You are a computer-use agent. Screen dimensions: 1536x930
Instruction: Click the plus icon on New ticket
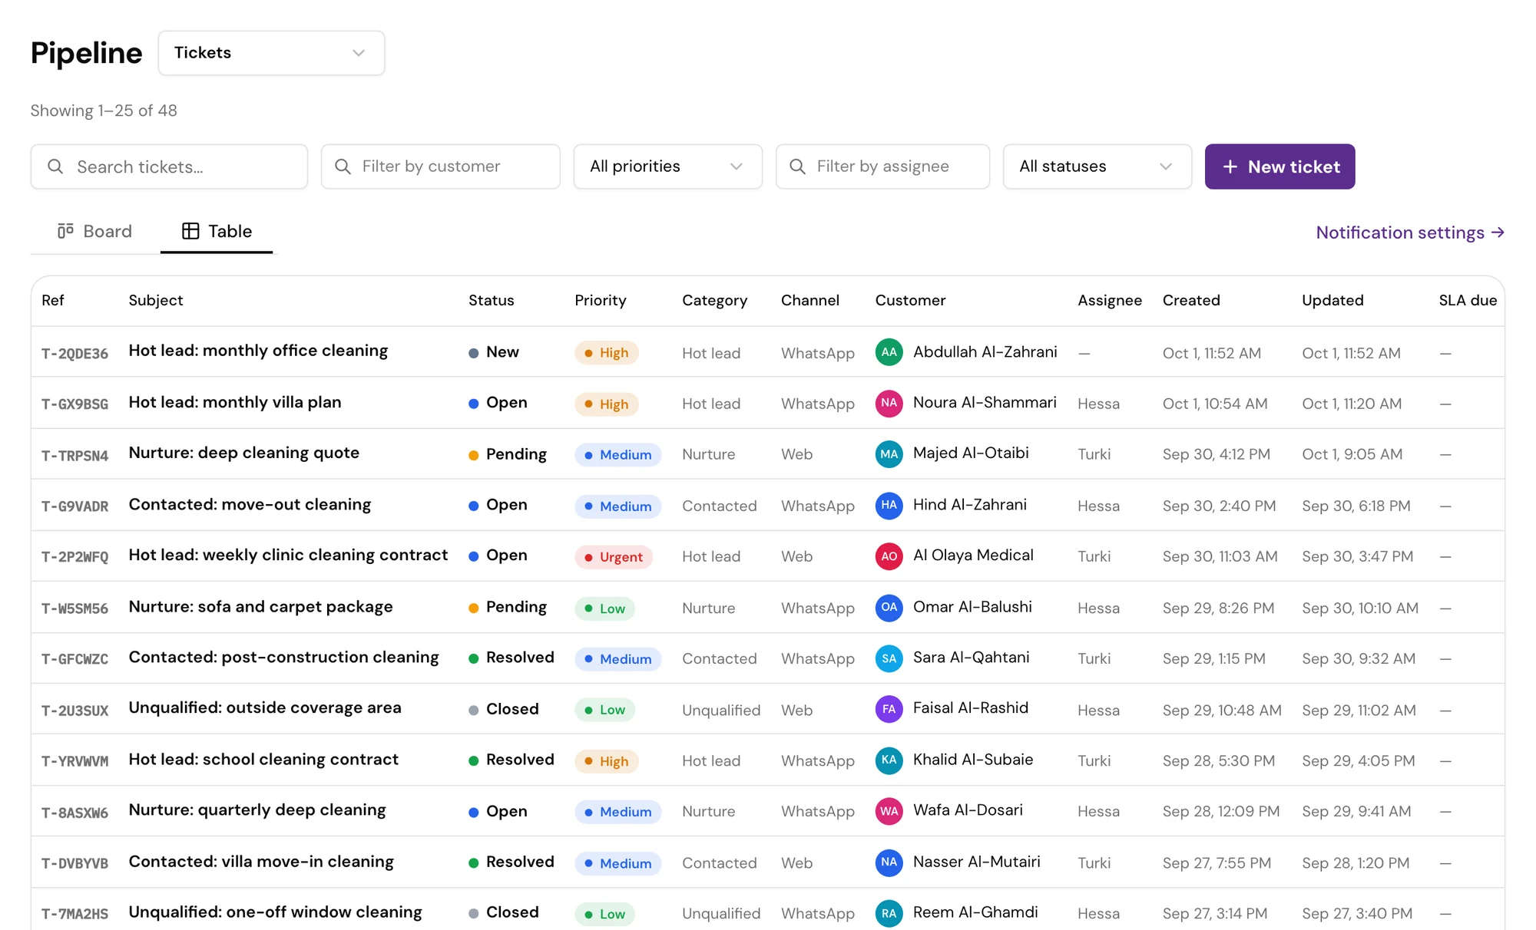tap(1230, 167)
